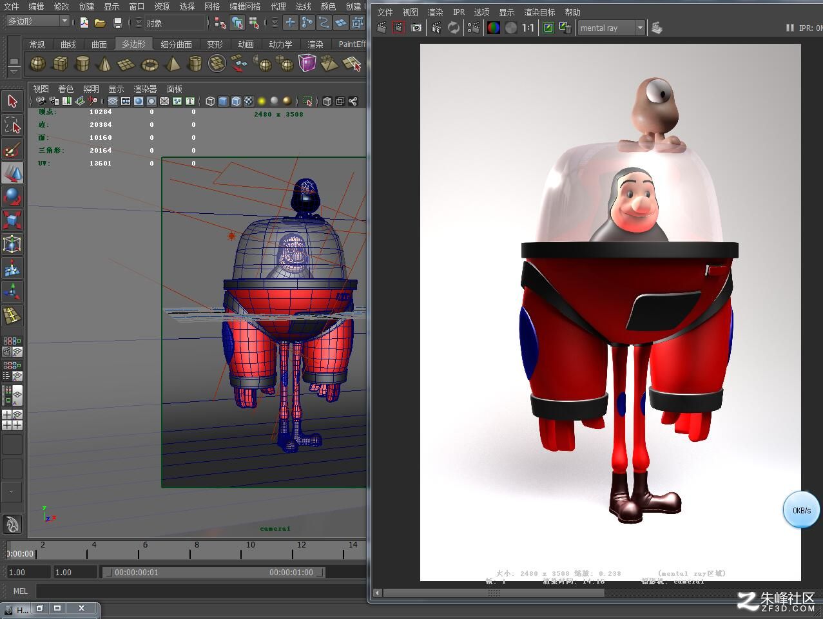Image resolution: width=823 pixels, height=619 pixels.
Task: Open the 面板 menu in the viewport panel
Action: coord(175,89)
